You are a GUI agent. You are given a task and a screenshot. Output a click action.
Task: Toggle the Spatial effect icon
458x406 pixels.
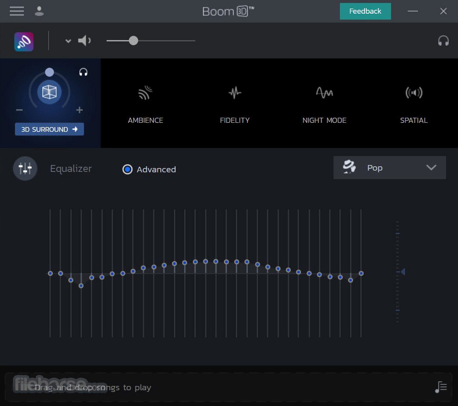pyautogui.click(x=414, y=93)
